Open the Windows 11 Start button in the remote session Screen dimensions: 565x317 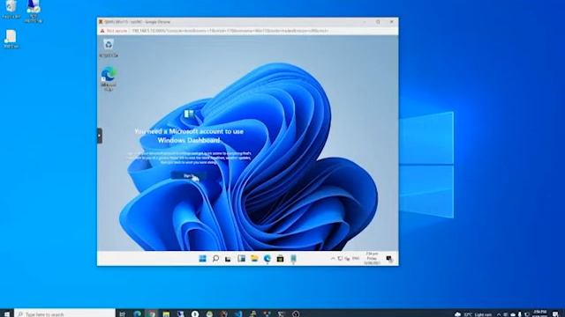[202, 258]
